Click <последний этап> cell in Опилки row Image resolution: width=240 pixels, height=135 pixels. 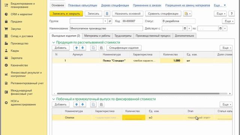(199, 117)
